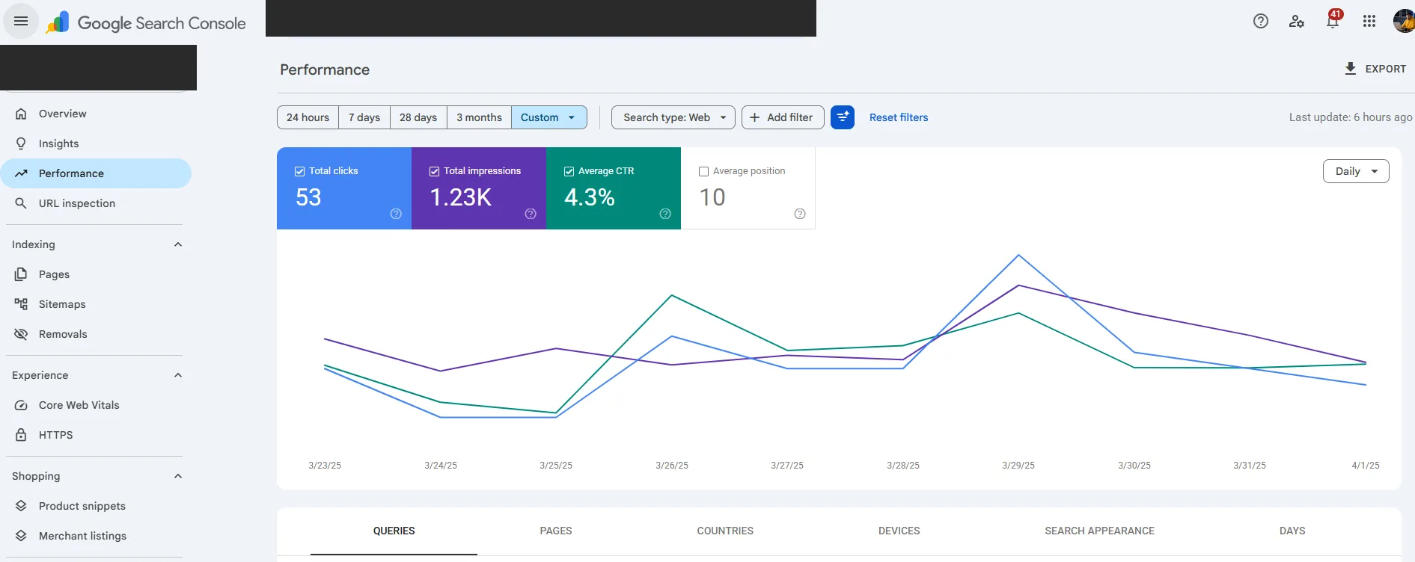Open the Search type: Web dropdown
Viewport: 1415px width, 562px height.
pos(673,117)
